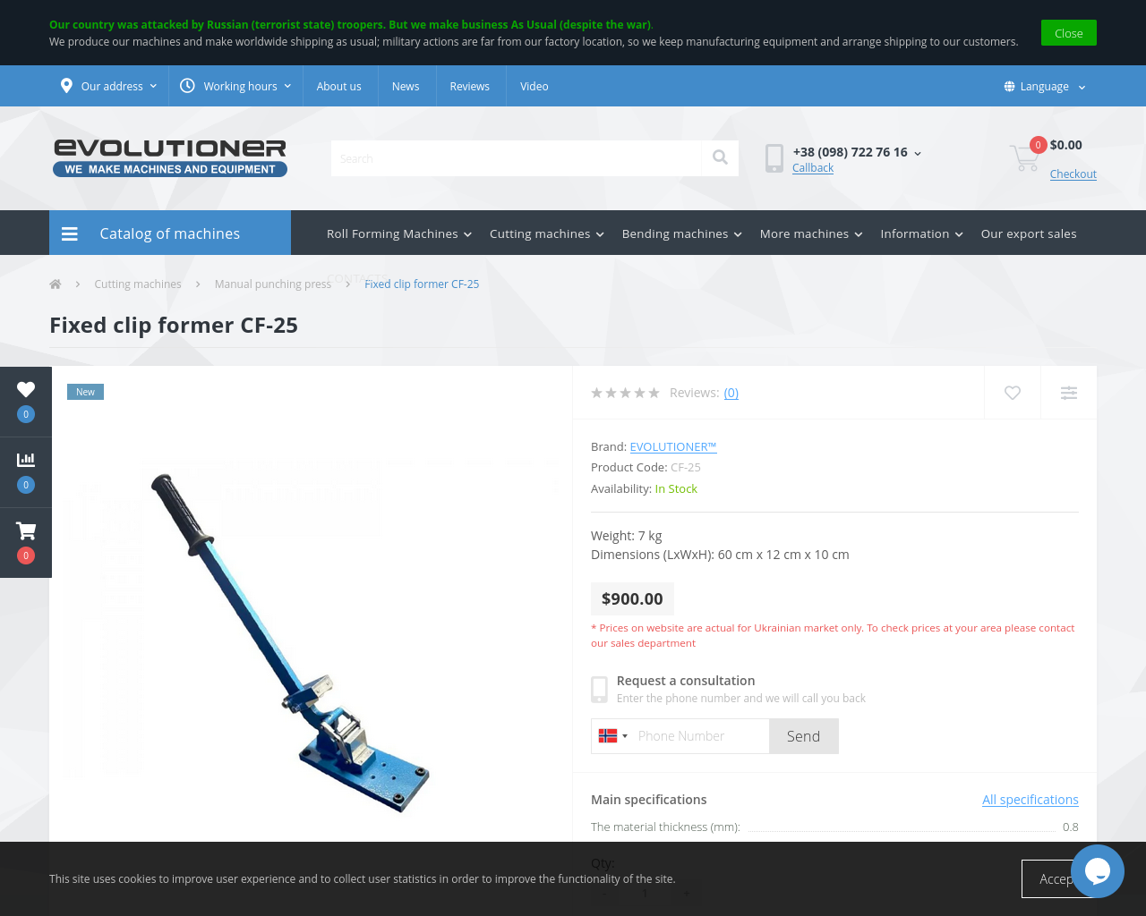
Task: Expand the More machines menu
Action: point(811,233)
